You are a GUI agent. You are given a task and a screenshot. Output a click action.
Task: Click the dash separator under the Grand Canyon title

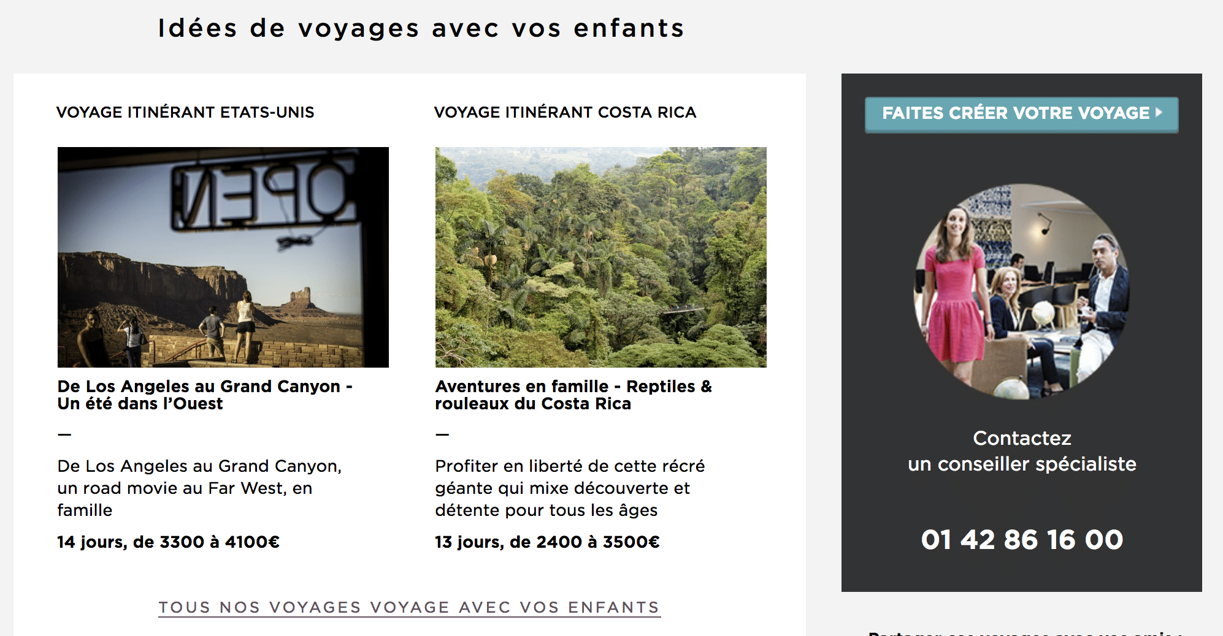[64, 434]
